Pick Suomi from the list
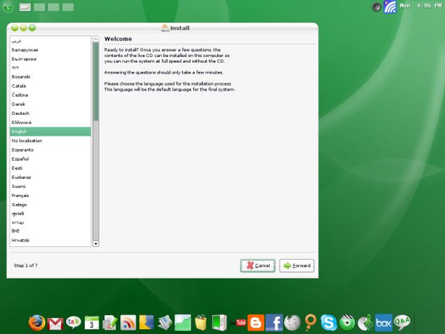Viewport: 445px width, 334px height. pyautogui.click(x=51, y=186)
